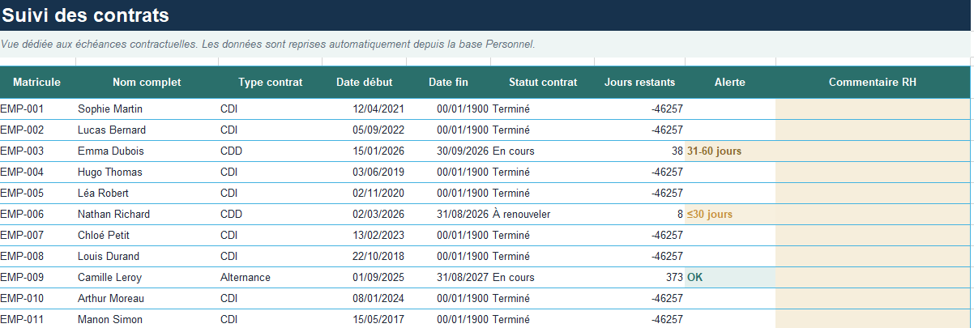The image size is (974, 328).
Task: Select the Jours restants header
Action: [639, 82]
